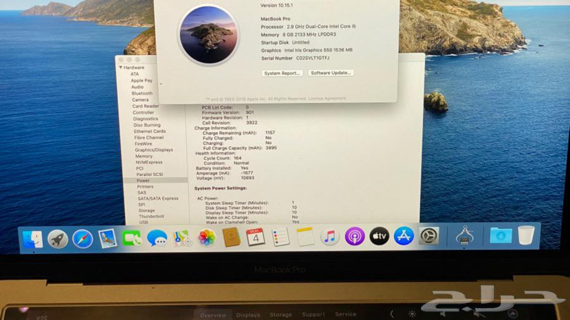This screenshot has width=570, height=320.
Task: Click Full Charge Capacity value 3895
Action: click(271, 148)
